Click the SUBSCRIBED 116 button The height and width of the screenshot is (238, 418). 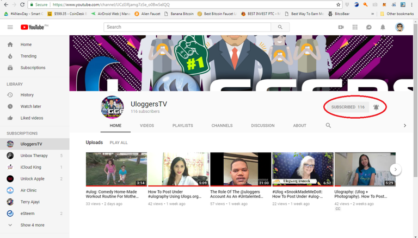point(348,107)
